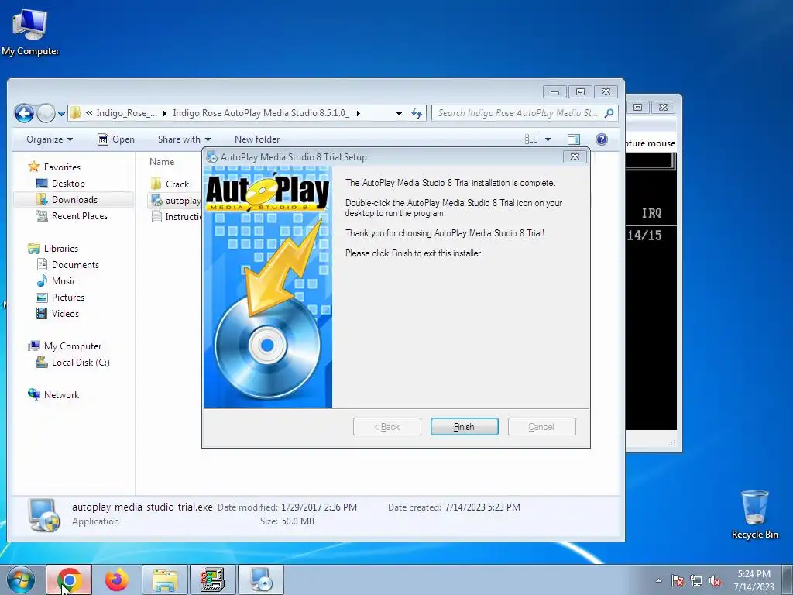This screenshot has width=793, height=595.
Task: Select the Instructions text file
Action: (x=176, y=217)
